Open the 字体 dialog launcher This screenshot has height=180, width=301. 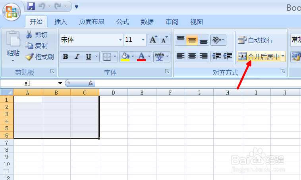pos(167,72)
